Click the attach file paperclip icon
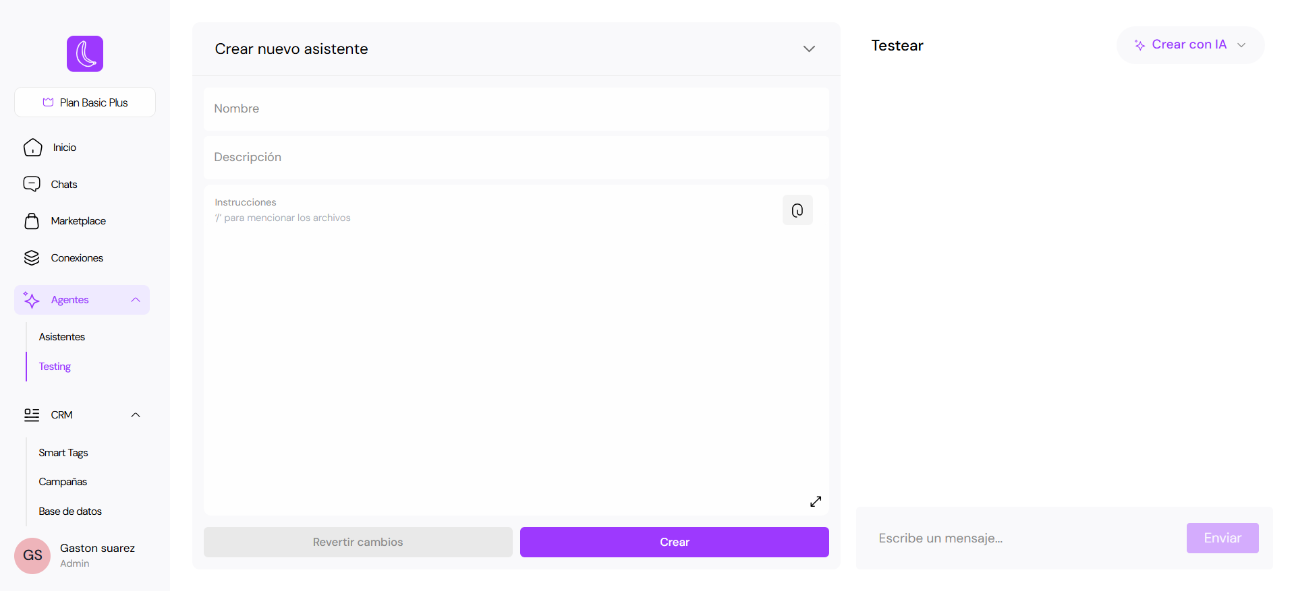 click(797, 210)
